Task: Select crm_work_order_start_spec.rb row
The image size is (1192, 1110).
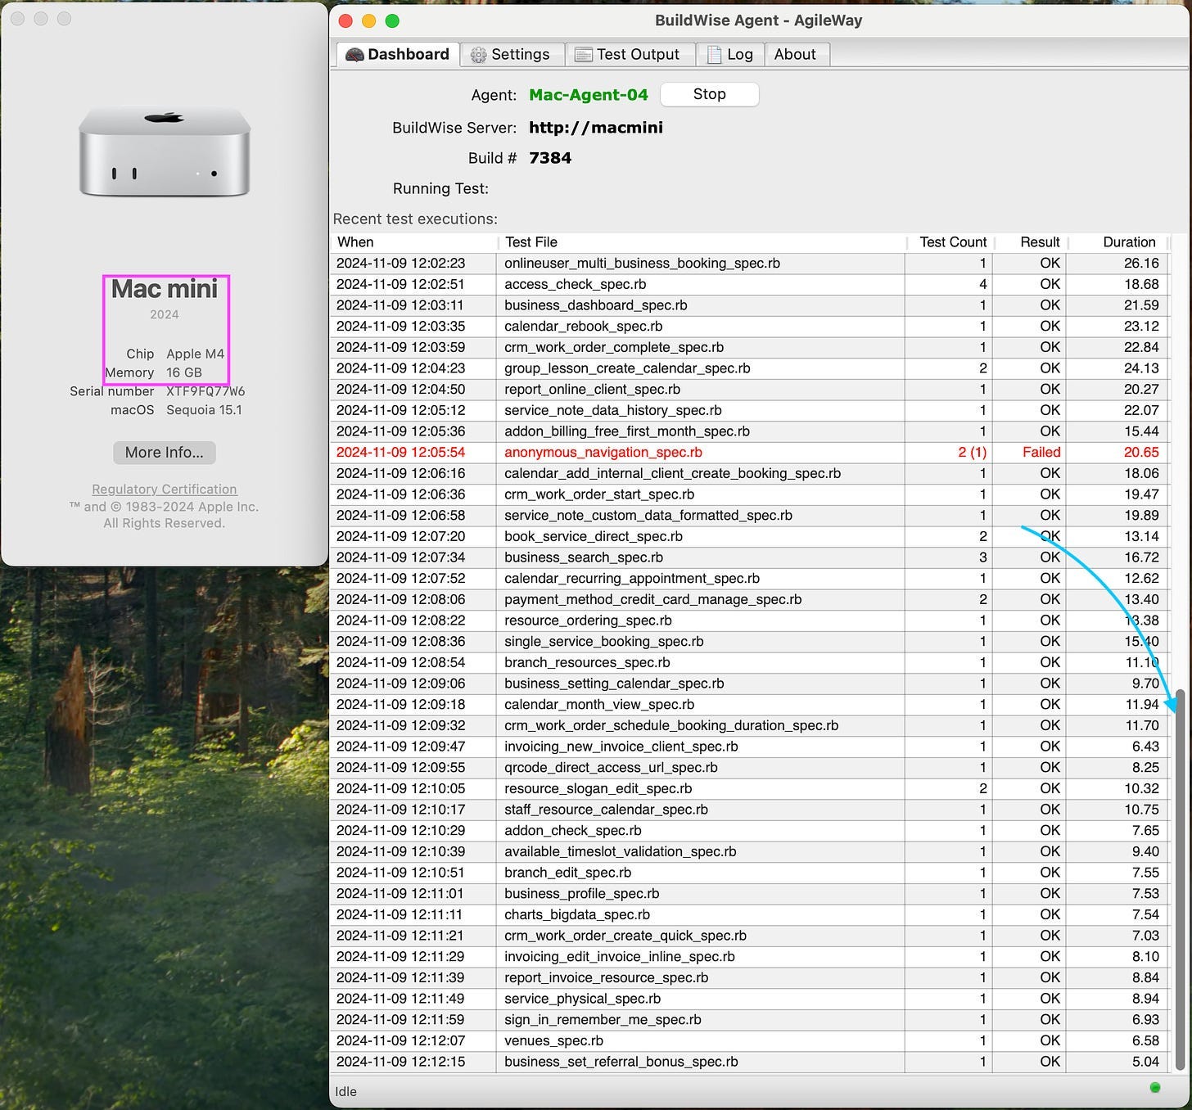Action: click(749, 494)
